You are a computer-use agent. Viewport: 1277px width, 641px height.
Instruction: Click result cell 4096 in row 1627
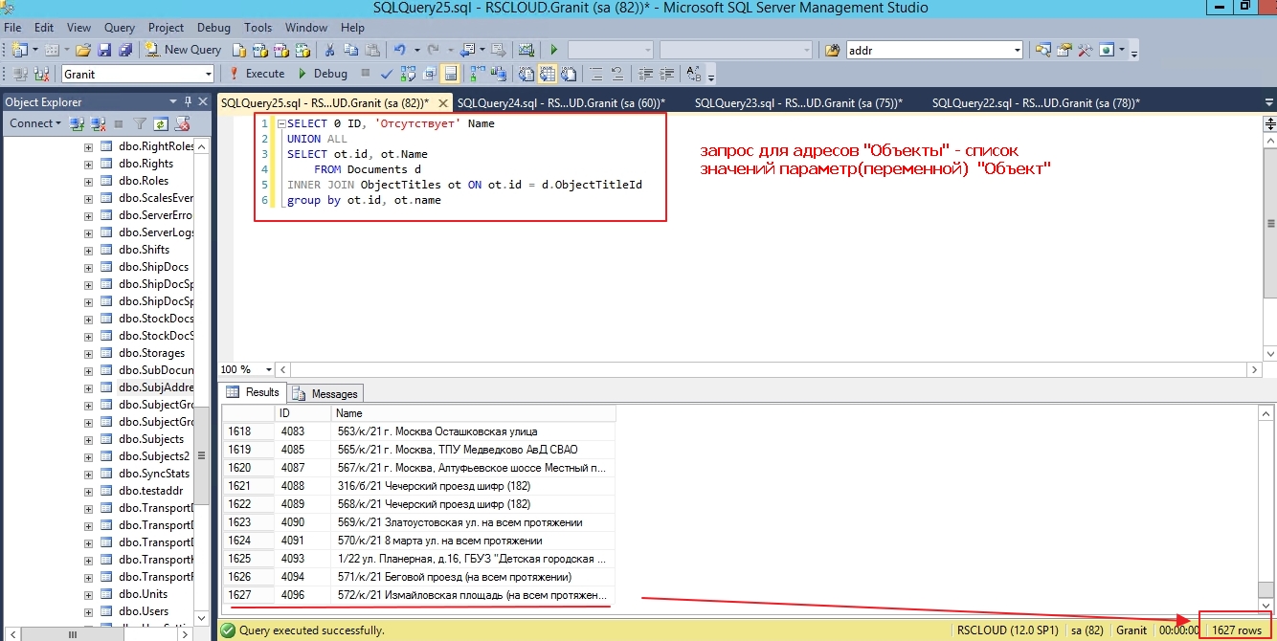[302, 595]
